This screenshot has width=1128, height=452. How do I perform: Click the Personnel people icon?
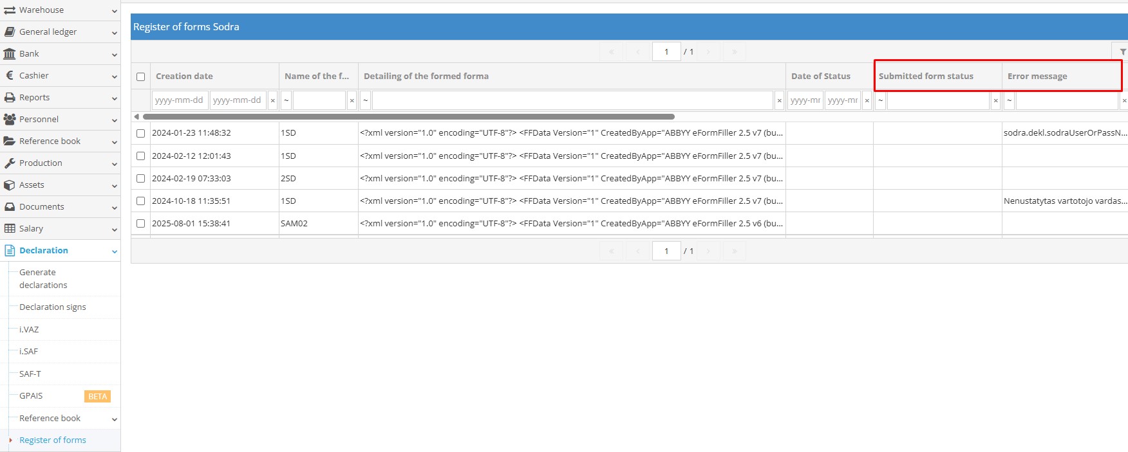pyautogui.click(x=10, y=120)
